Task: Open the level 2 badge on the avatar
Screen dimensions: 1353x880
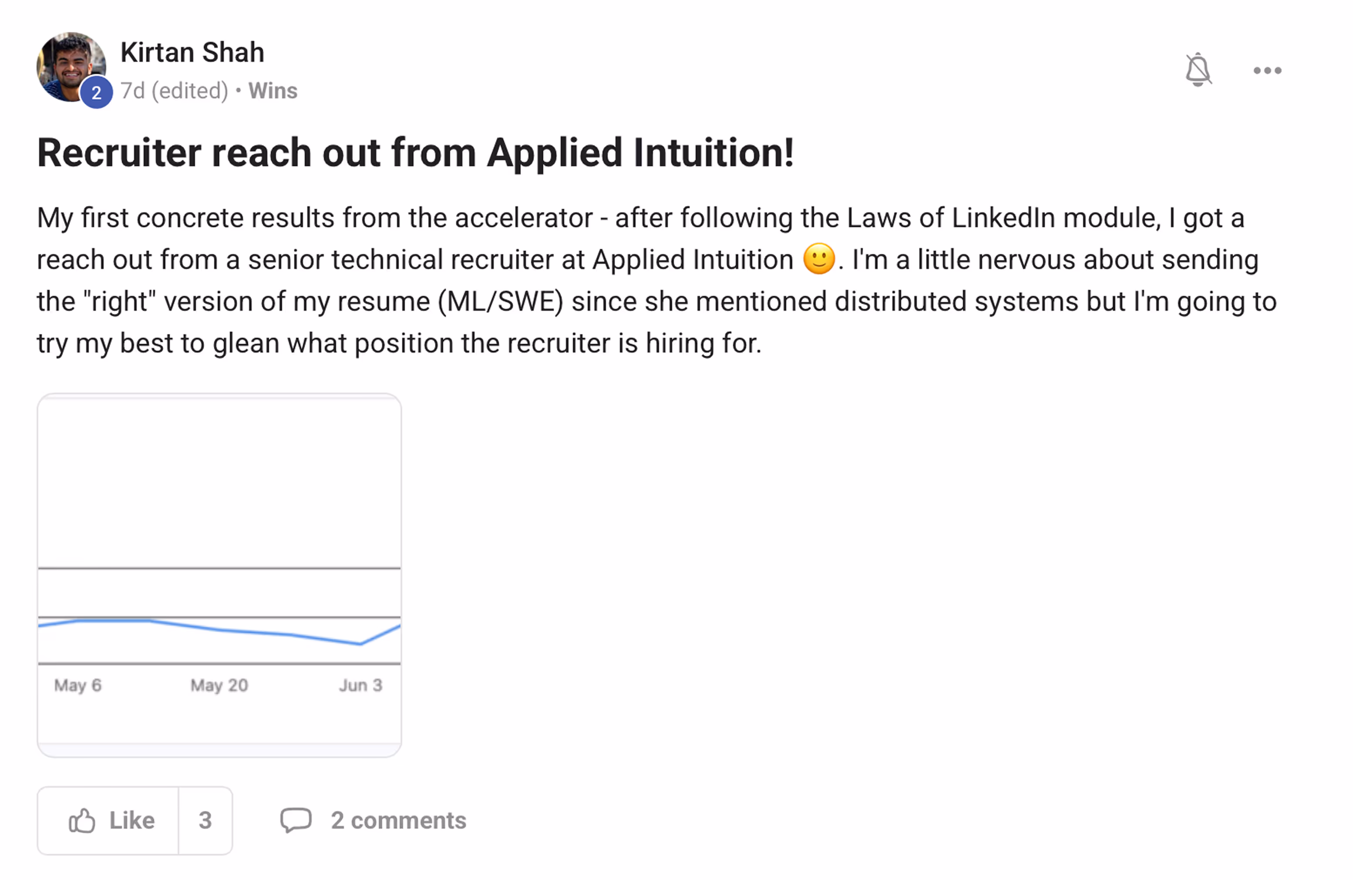Action: tap(96, 92)
